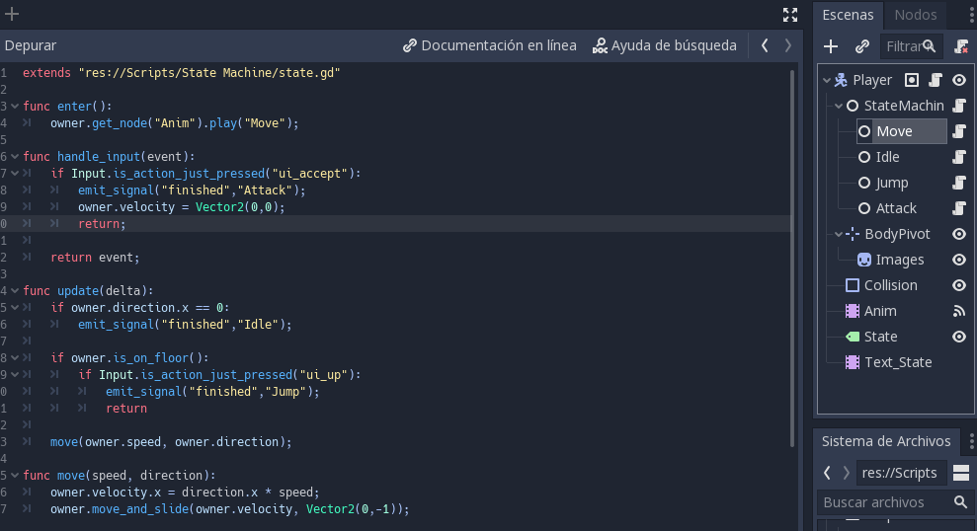Click the Ayuda de búsqueda button
This screenshot has width=977, height=531.
pyautogui.click(x=664, y=45)
